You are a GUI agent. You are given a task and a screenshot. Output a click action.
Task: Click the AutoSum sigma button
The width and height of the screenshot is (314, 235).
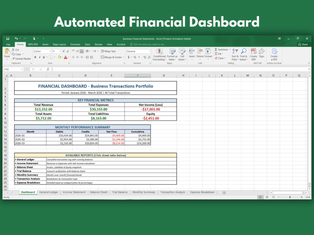(221, 50)
